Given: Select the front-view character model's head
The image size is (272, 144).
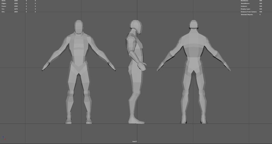Looking at the screenshot, I should [x=79, y=27].
